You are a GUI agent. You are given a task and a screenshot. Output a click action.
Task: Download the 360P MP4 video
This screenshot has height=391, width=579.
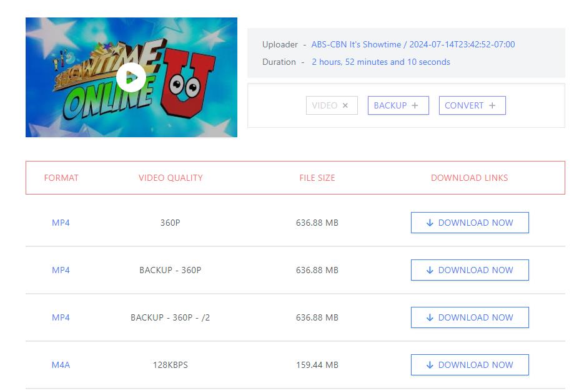point(470,223)
